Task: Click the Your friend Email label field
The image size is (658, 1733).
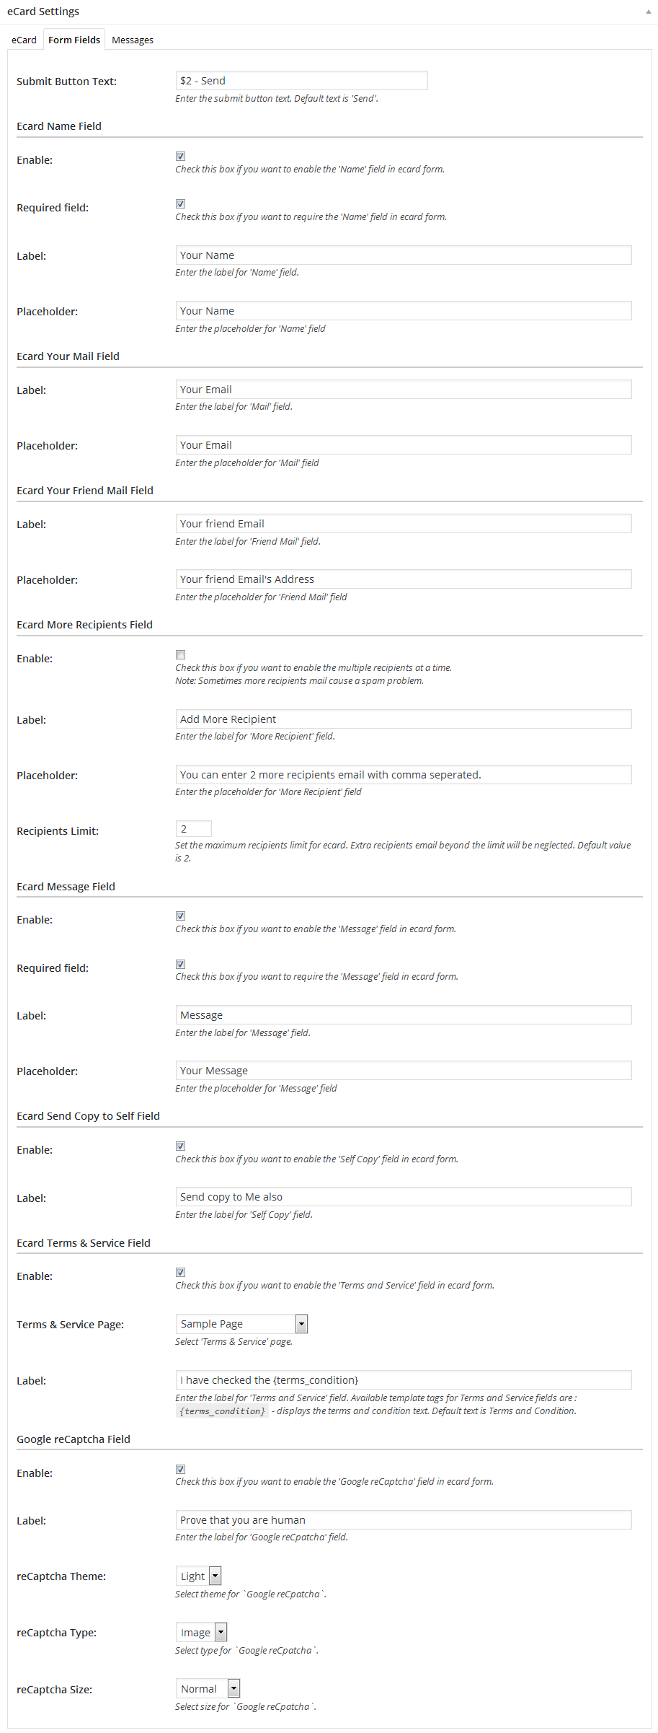Action: [404, 524]
